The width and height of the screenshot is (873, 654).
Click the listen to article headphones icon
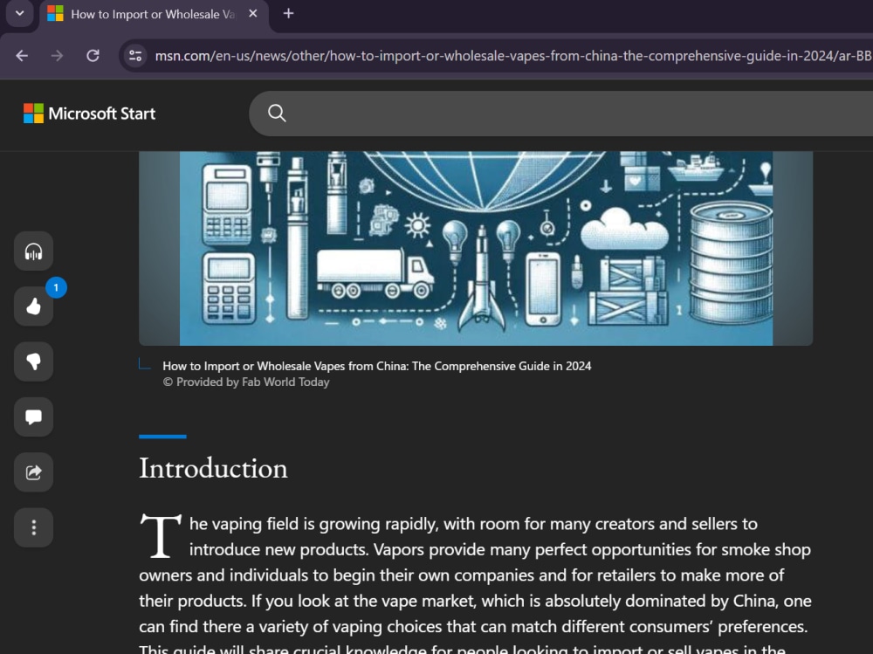(x=33, y=251)
